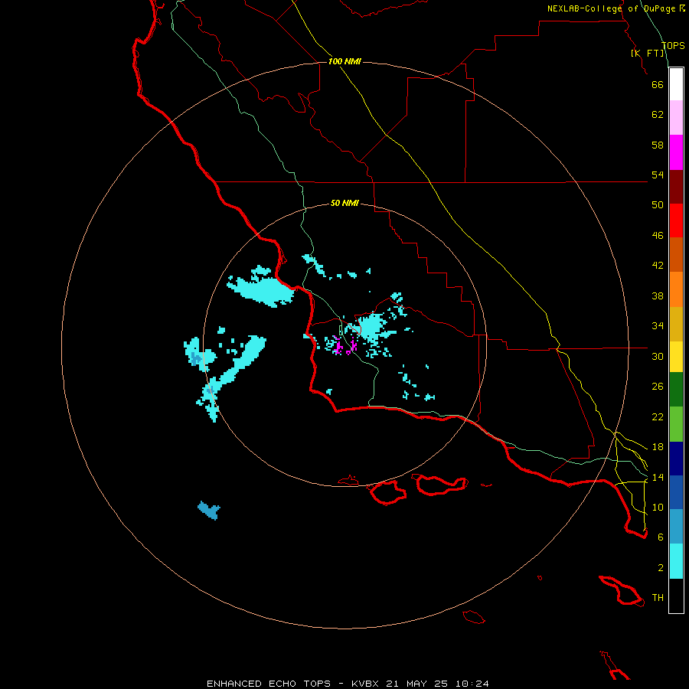689x689 pixels.
Task: Click the legend value 18
Action: point(658,447)
